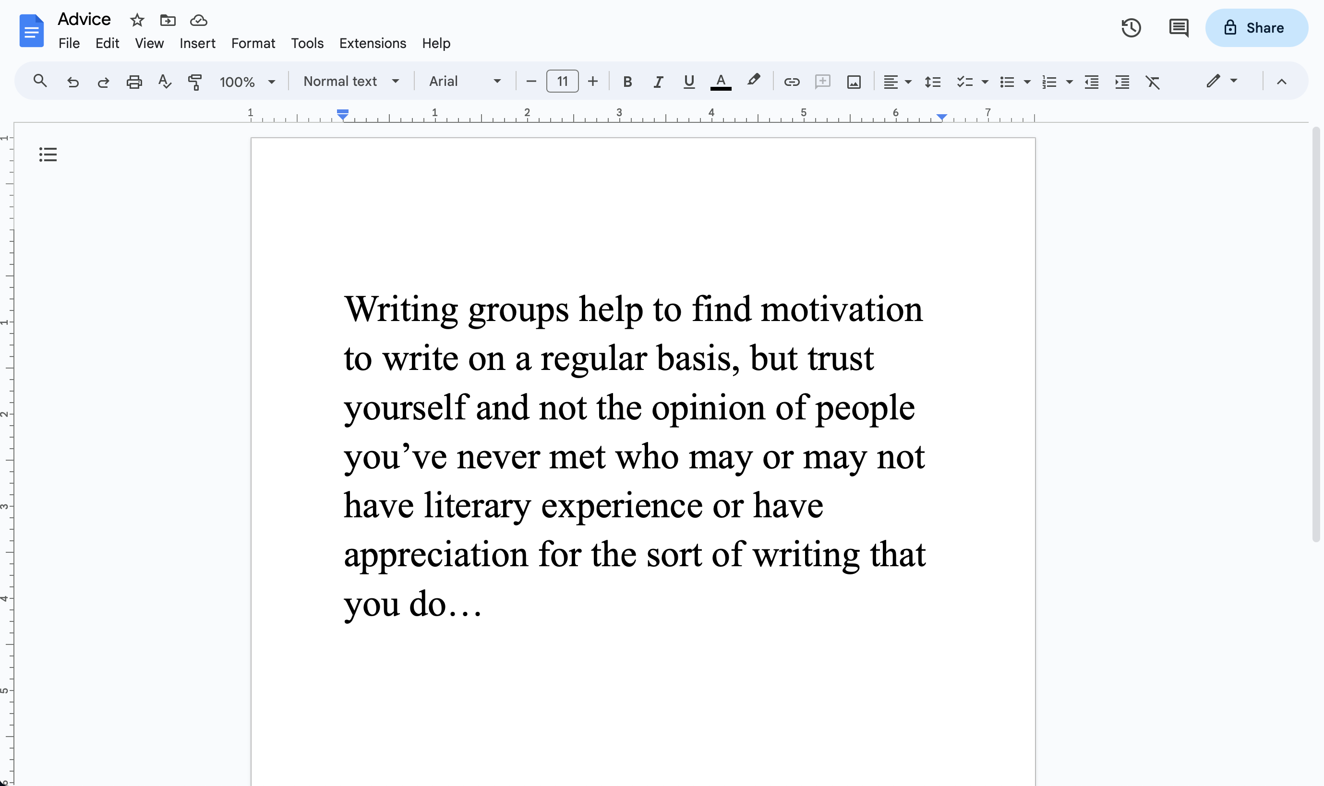Click the spell check icon
This screenshot has height=786, width=1324.
[165, 82]
